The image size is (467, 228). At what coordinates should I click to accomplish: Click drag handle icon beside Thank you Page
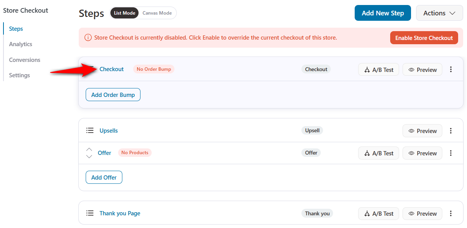coord(90,213)
